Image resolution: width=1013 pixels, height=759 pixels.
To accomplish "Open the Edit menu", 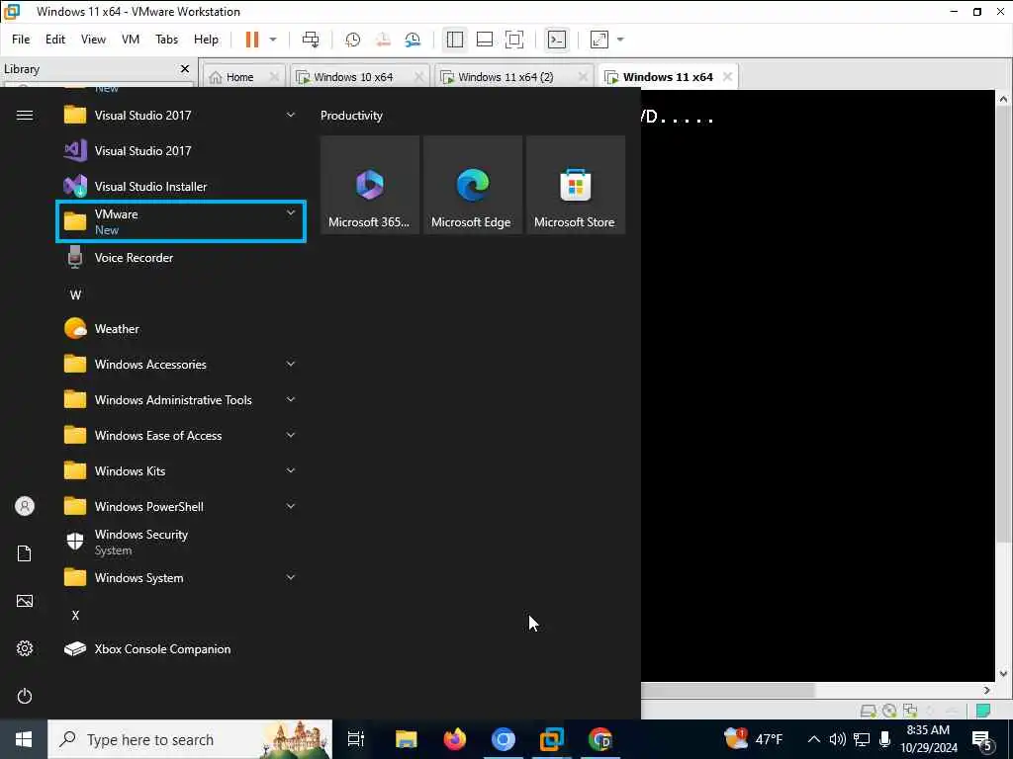I will (x=55, y=40).
